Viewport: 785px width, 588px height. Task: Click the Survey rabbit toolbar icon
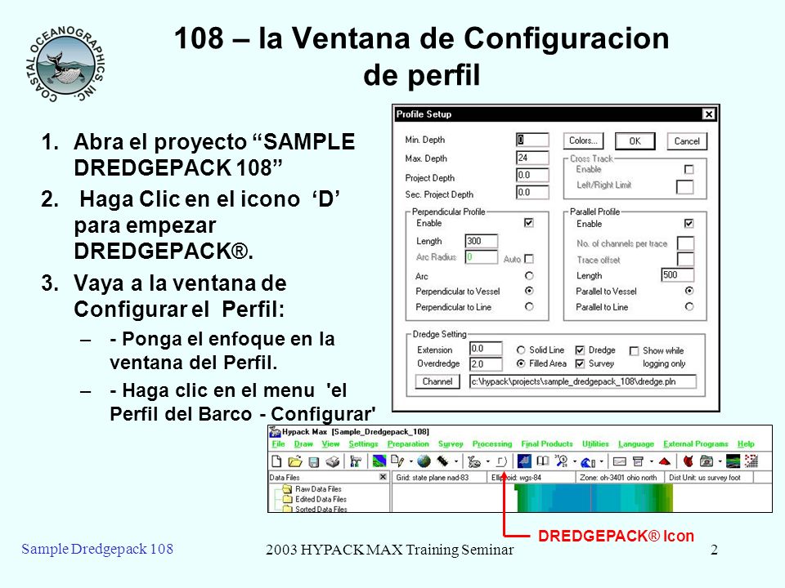tap(473, 461)
